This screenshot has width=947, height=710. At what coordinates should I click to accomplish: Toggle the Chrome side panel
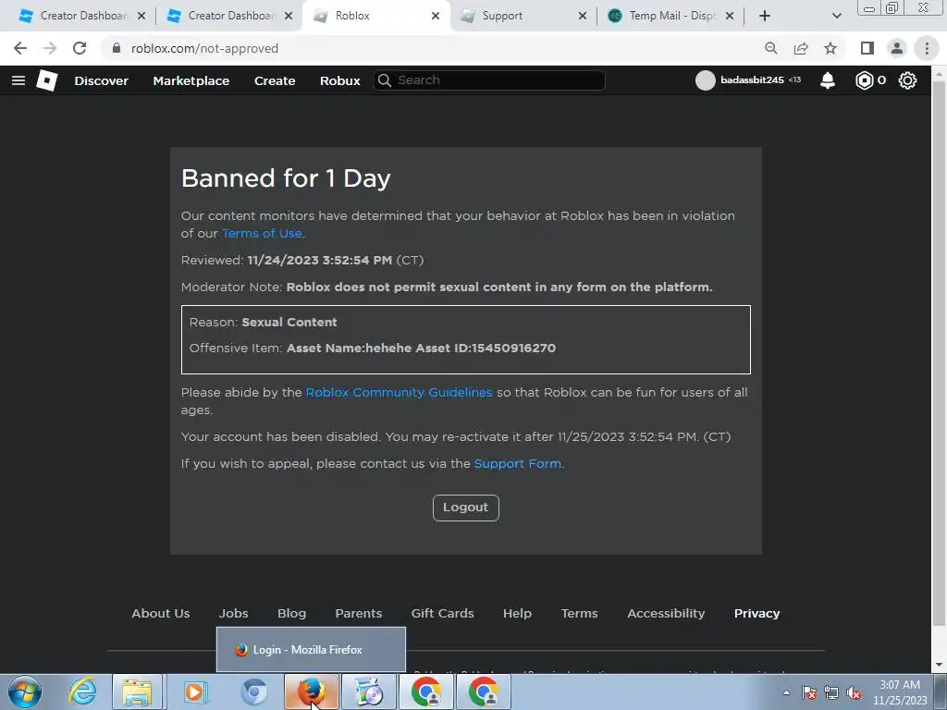coord(867,48)
